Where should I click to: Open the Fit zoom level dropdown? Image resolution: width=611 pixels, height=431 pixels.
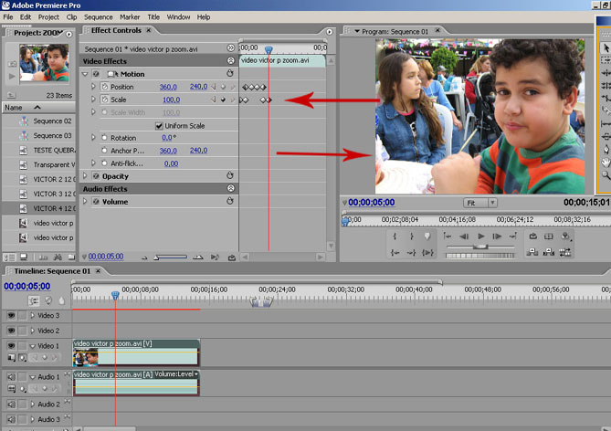pyautogui.click(x=479, y=203)
